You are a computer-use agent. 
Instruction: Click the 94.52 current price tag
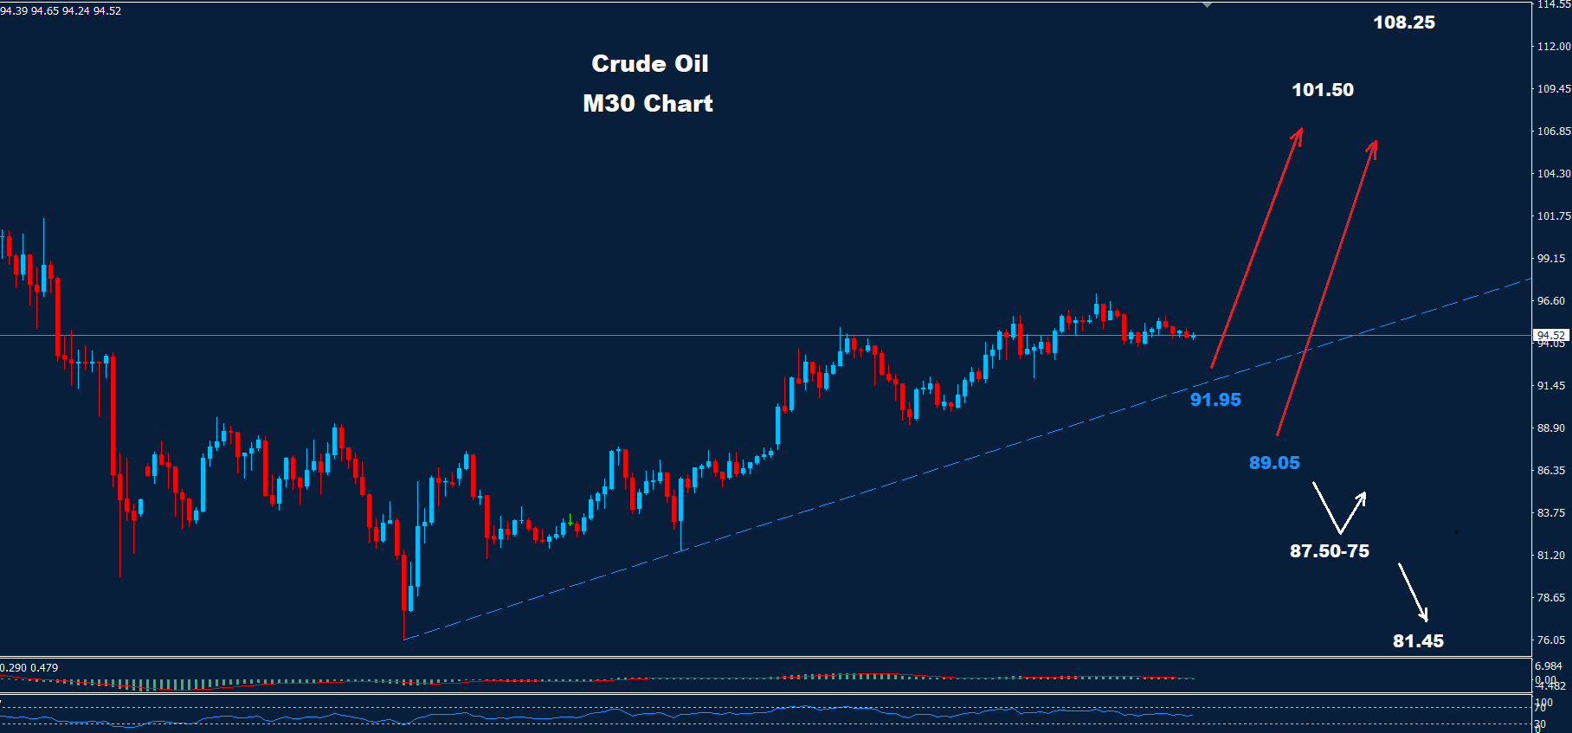click(x=1550, y=335)
